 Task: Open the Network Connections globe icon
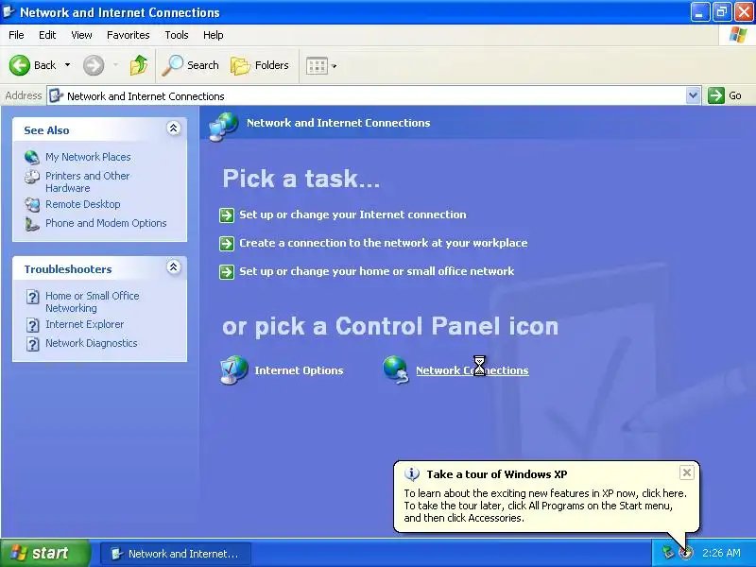[396, 369]
